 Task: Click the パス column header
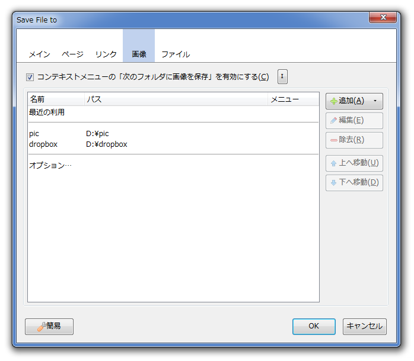point(176,99)
